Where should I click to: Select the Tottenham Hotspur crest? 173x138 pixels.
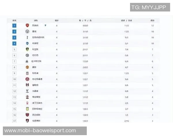point(27,37)
